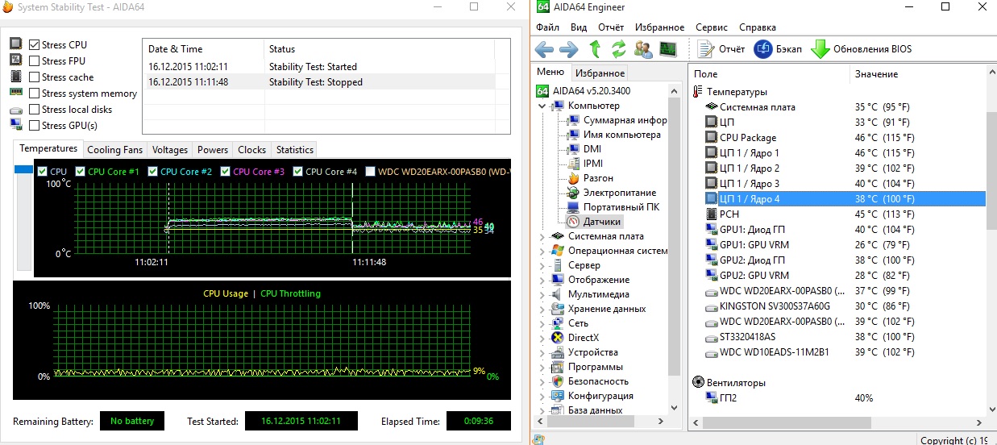Image resolution: width=997 pixels, height=445 pixels.
Task: Switch to the Statistics tab
Action: coord(294,150)
